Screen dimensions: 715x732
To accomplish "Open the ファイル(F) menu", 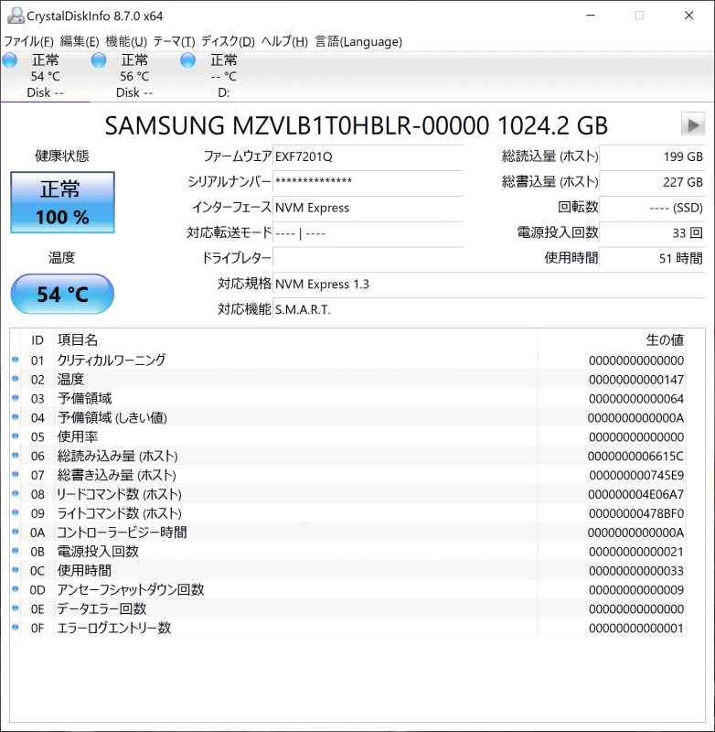I will 28,41.
